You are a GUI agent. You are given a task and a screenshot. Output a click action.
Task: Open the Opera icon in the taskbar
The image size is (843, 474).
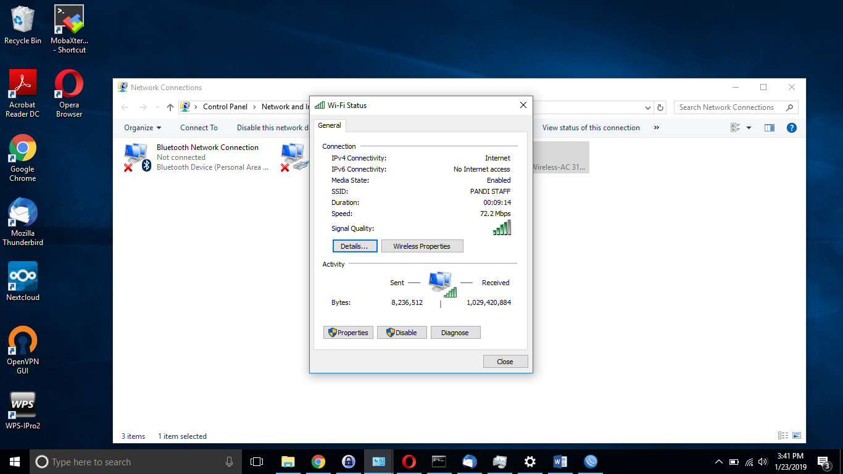click(409, 462)
